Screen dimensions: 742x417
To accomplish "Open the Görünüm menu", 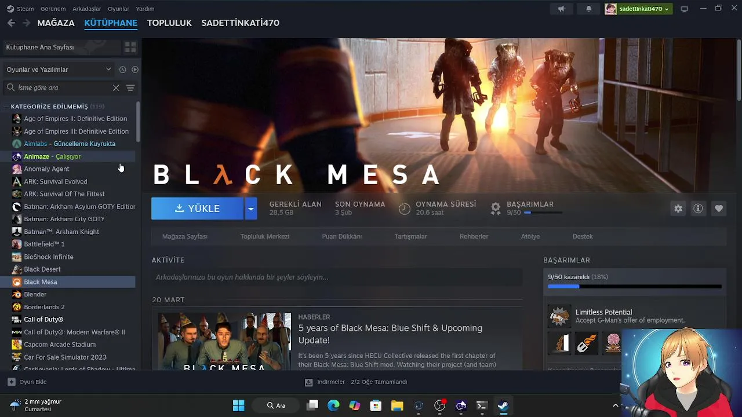I will [x=53, y=9].
